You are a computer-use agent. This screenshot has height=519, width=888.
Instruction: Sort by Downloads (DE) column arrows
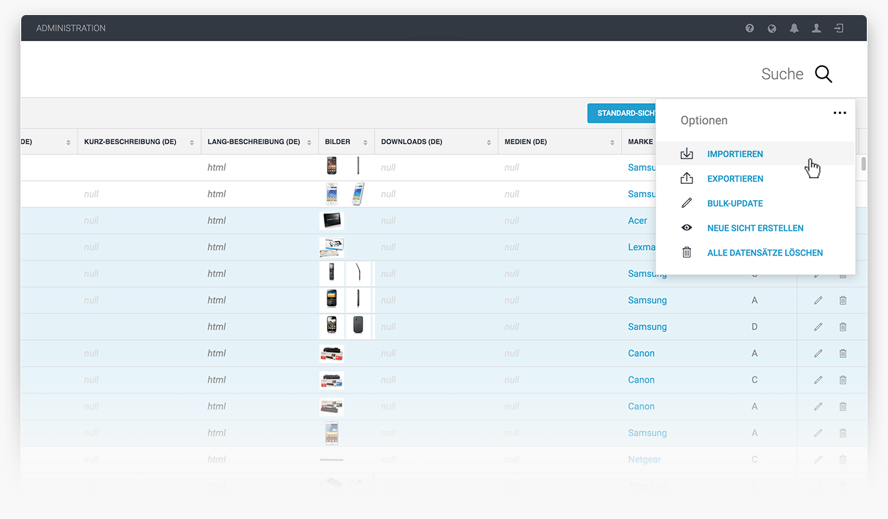489,143
